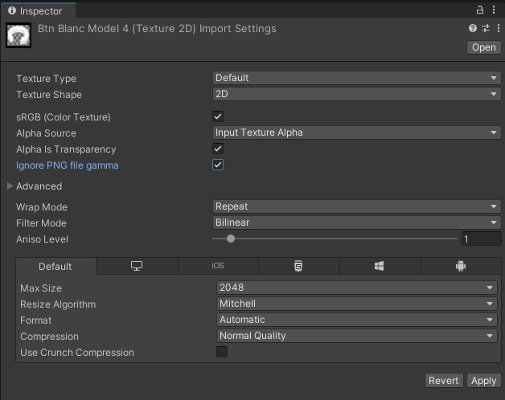Select the WebGL HTML5 platform tab

(x=298, y=266)
